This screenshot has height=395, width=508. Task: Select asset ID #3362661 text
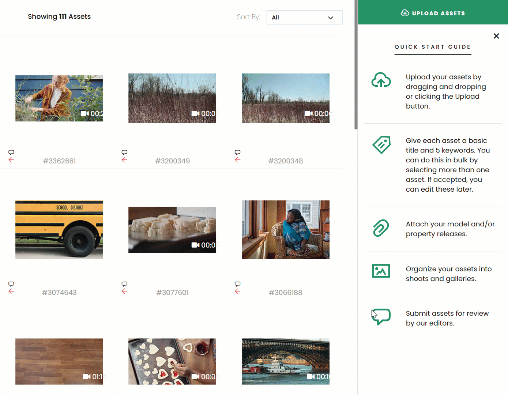[x=59, y=161]
